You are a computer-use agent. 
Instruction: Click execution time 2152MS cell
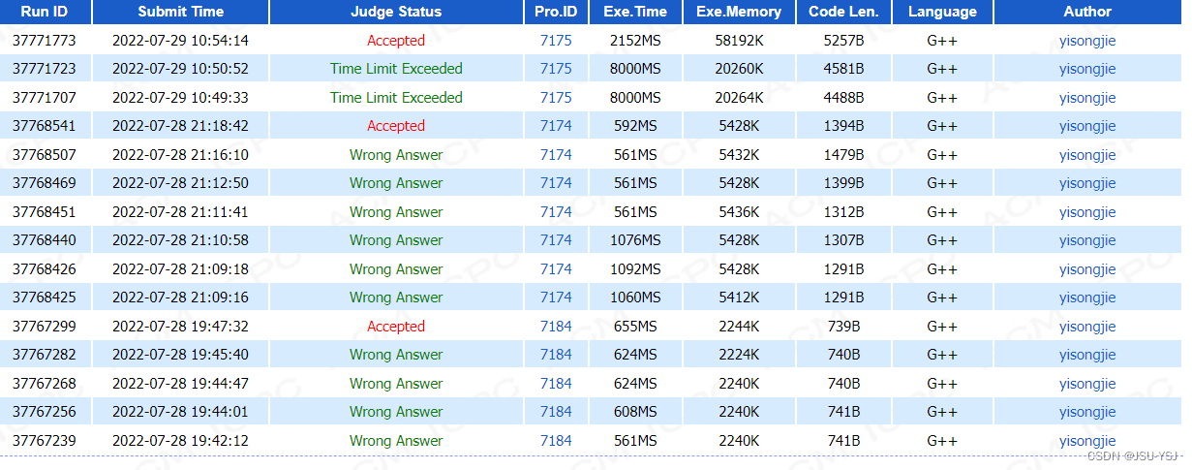click(x=635, y=41)
